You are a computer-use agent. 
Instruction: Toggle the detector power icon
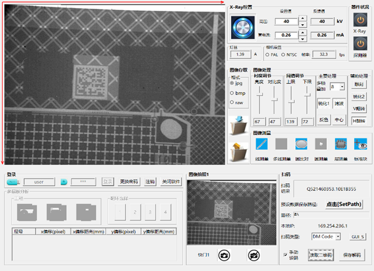360,44
